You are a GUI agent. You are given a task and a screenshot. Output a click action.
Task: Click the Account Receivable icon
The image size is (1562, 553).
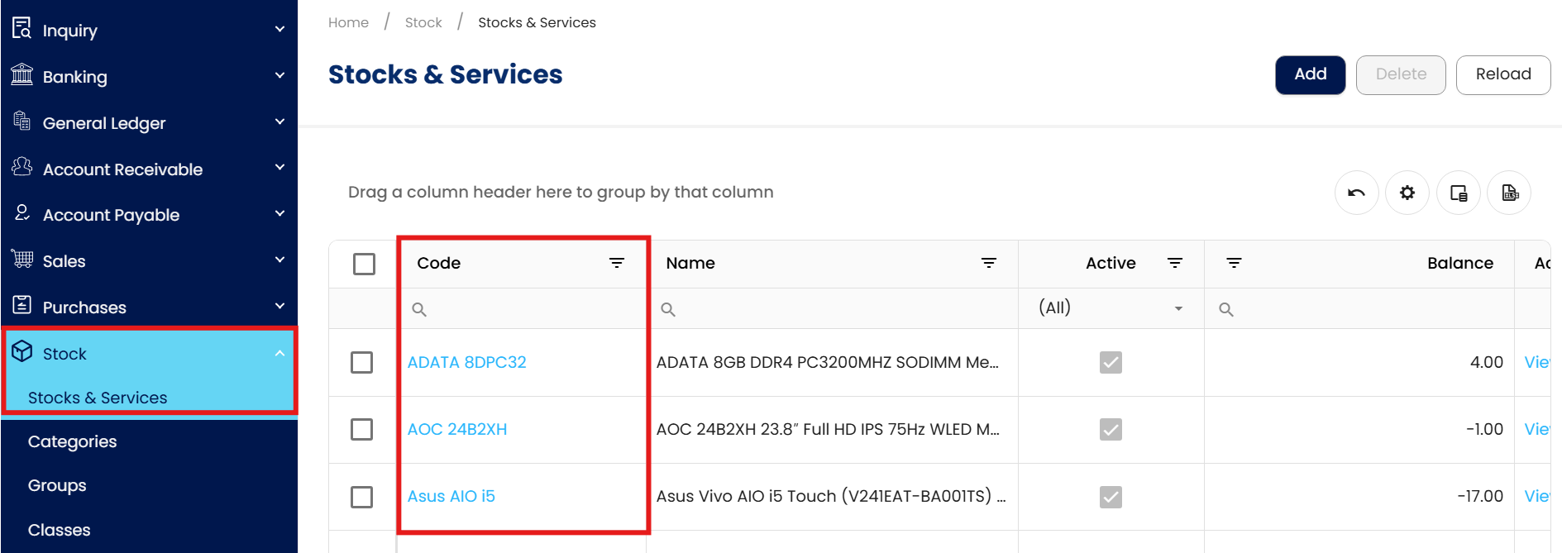pos(21,167)
